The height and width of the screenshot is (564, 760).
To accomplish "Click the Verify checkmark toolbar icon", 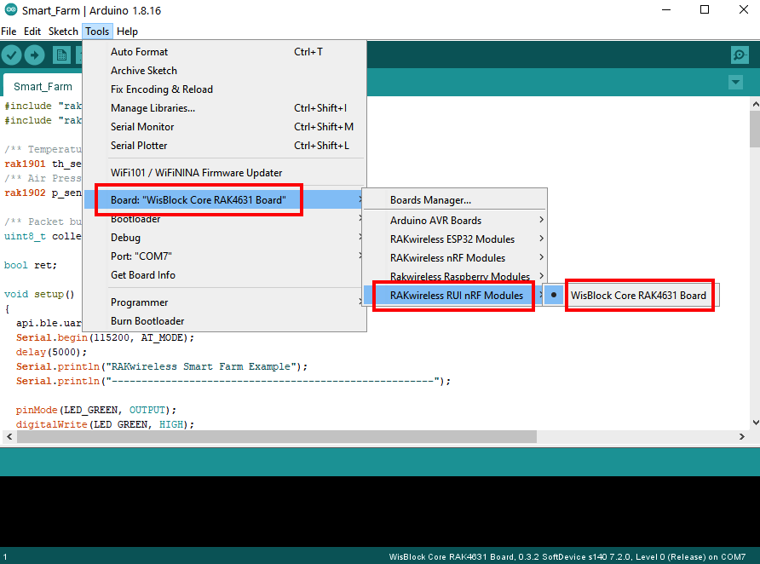I will [12, 55].
